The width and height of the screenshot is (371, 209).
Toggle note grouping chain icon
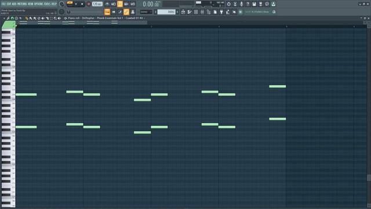pyautogui.click(x=126, y=12)
